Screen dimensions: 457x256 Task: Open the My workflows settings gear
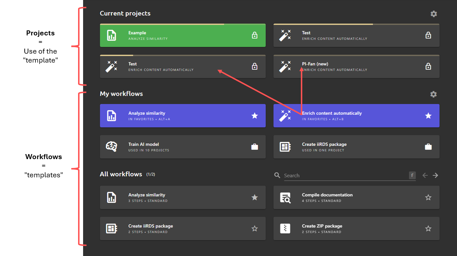(434, 94)
